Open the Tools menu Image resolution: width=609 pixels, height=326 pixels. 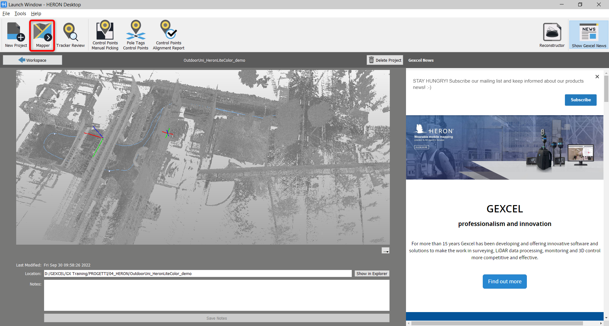coord(20,14)
